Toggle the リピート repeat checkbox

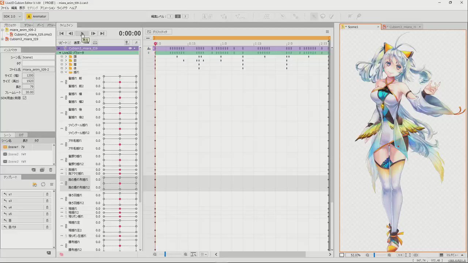(69, 43)
